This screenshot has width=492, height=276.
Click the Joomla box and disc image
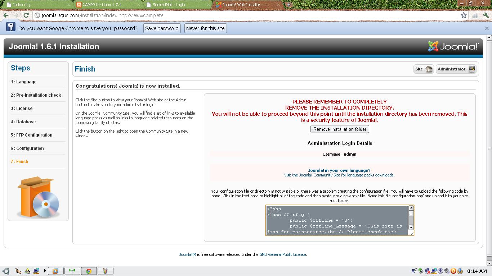tap(38, 197)
